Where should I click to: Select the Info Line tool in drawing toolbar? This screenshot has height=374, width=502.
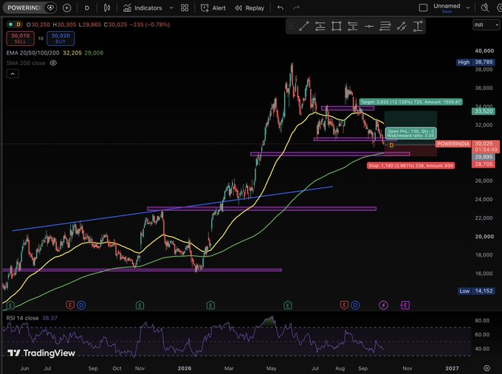pyautogui.click(x=320, y=27)
